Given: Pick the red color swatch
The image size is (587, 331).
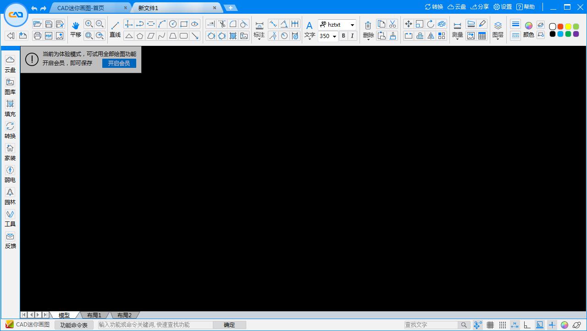Looking at the screenshot, I should click(560, 27).
